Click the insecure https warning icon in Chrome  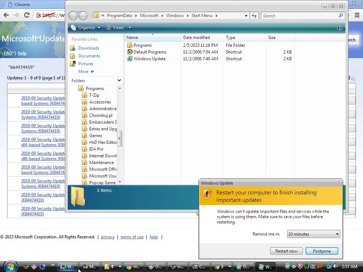pyautogui.click(x=39, y=15)
